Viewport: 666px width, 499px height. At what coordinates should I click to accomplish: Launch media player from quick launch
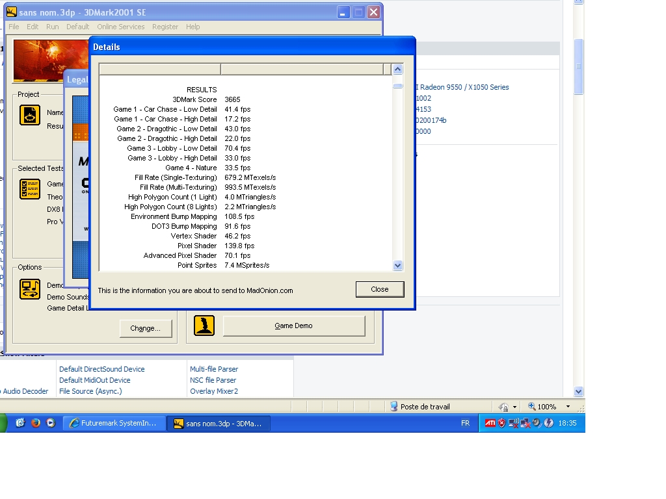51,422
